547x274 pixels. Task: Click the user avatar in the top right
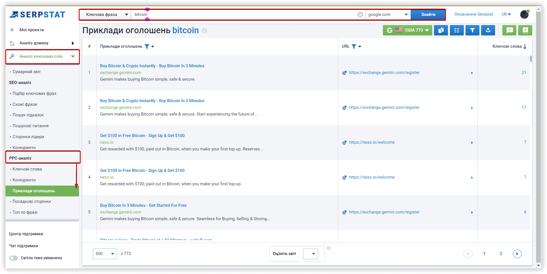click(x=524, y=15)
